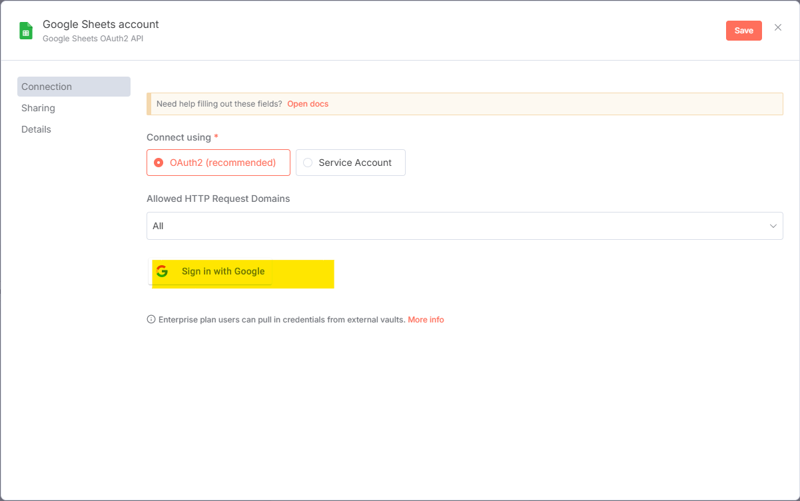Click More info about external vaults

pyautogui.click(x=426, y=319)
